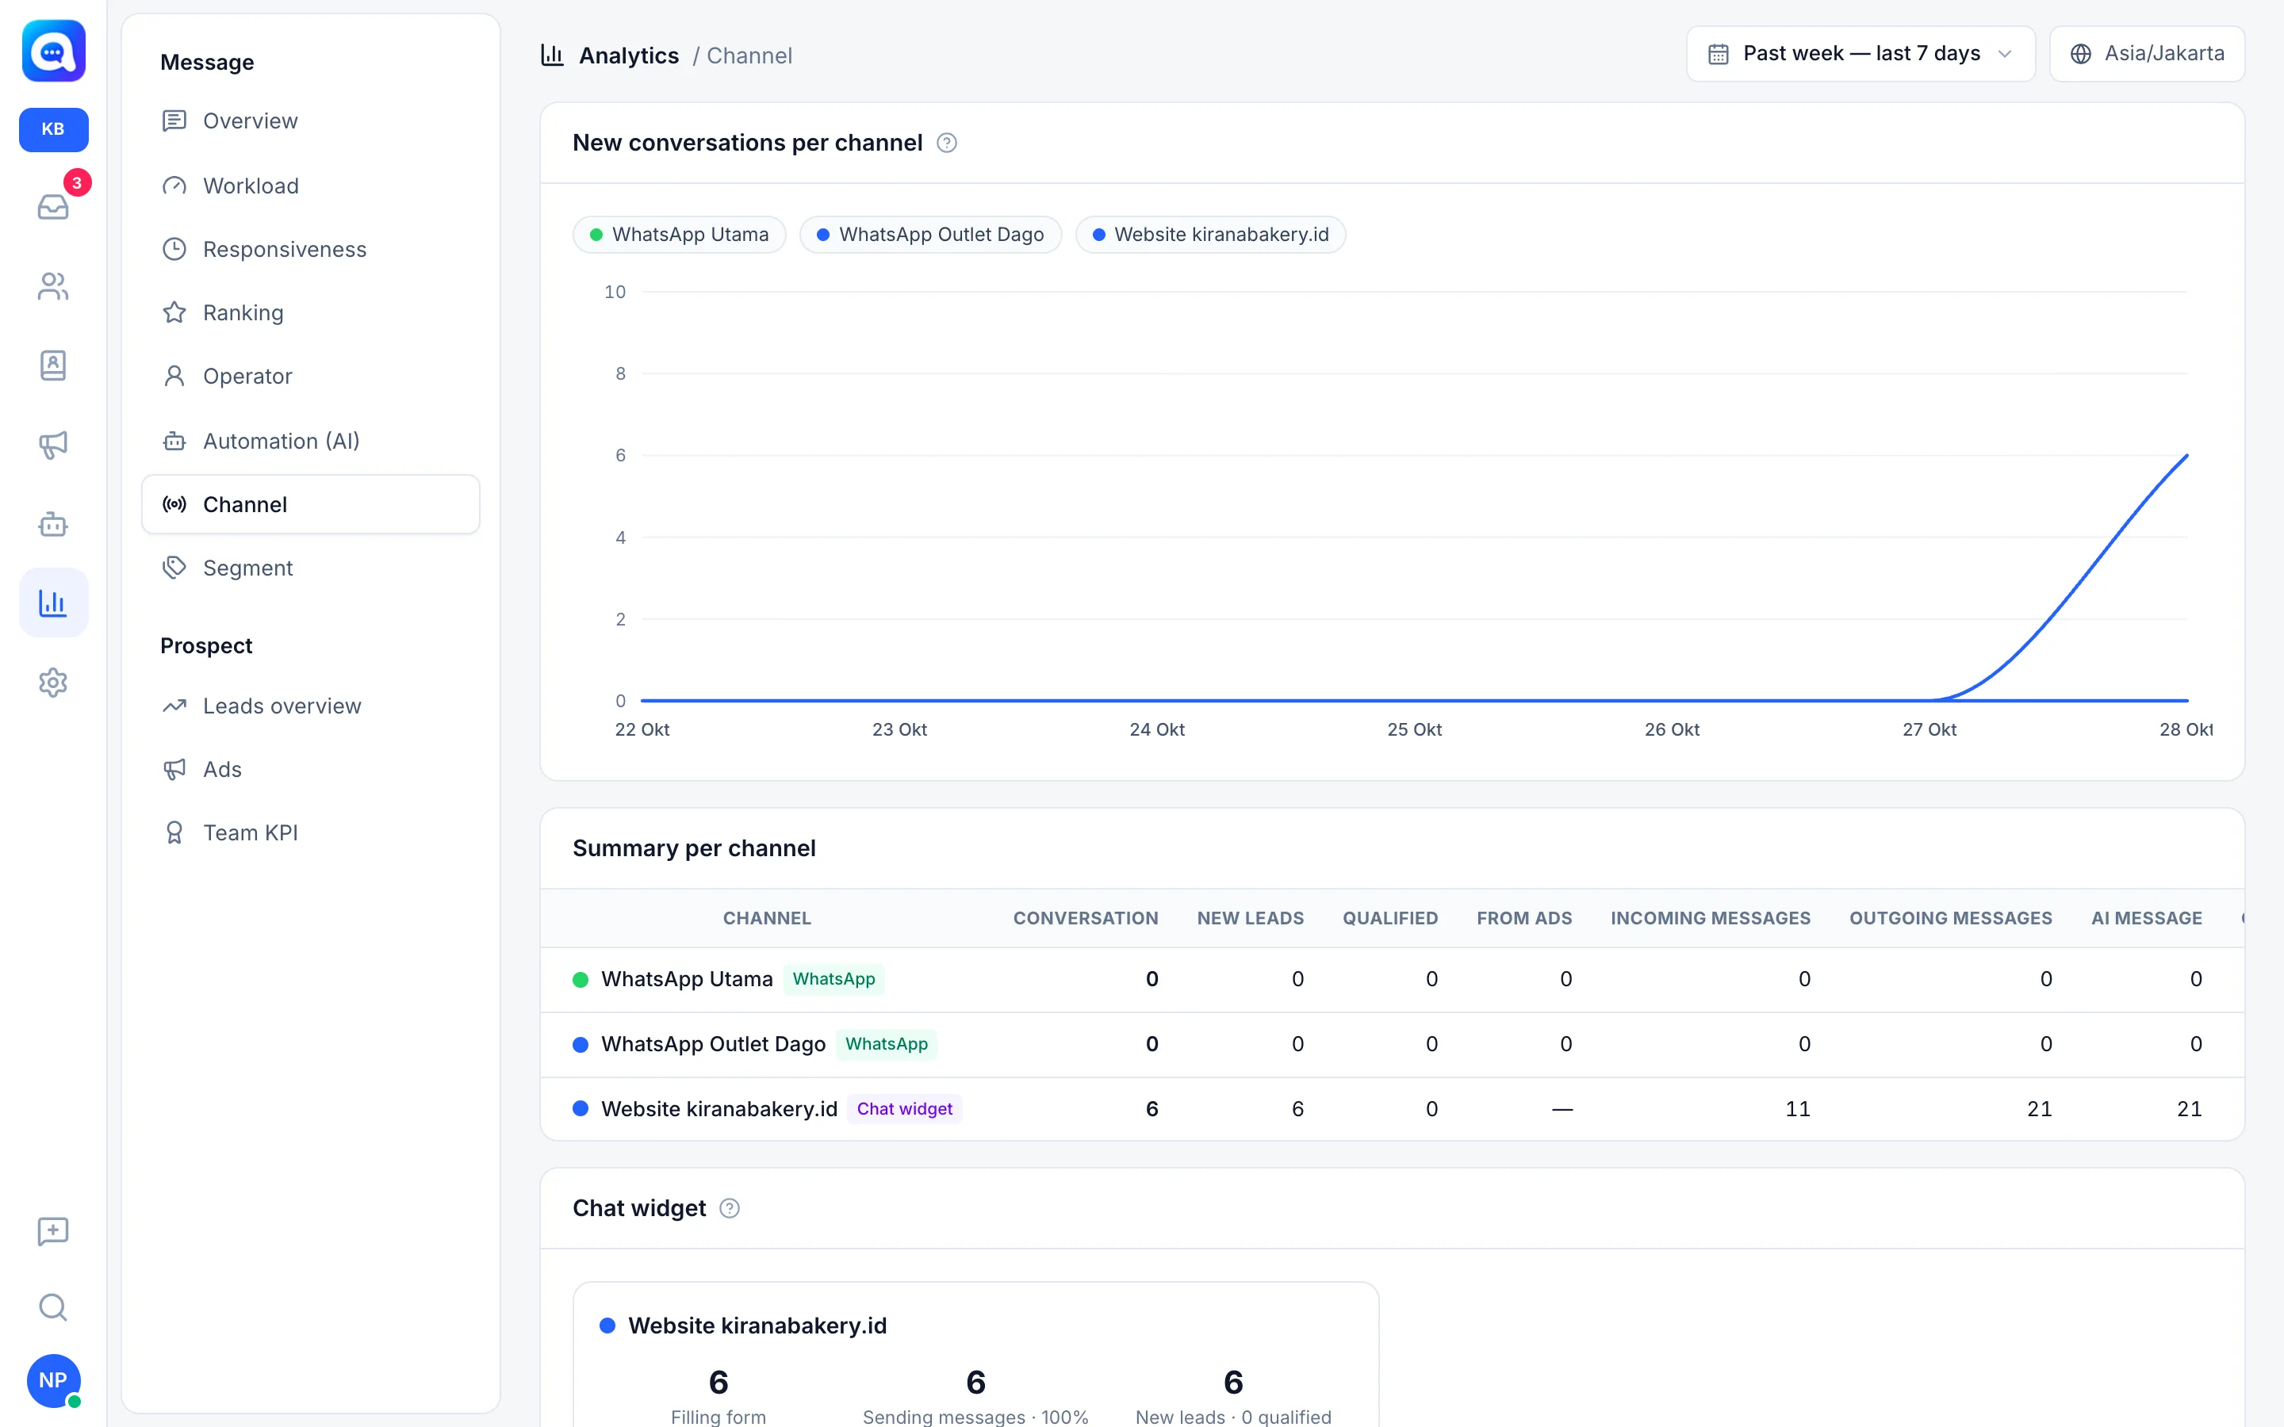Click WhatsApp Utama row in summary table

click(x=1391, y=980)
